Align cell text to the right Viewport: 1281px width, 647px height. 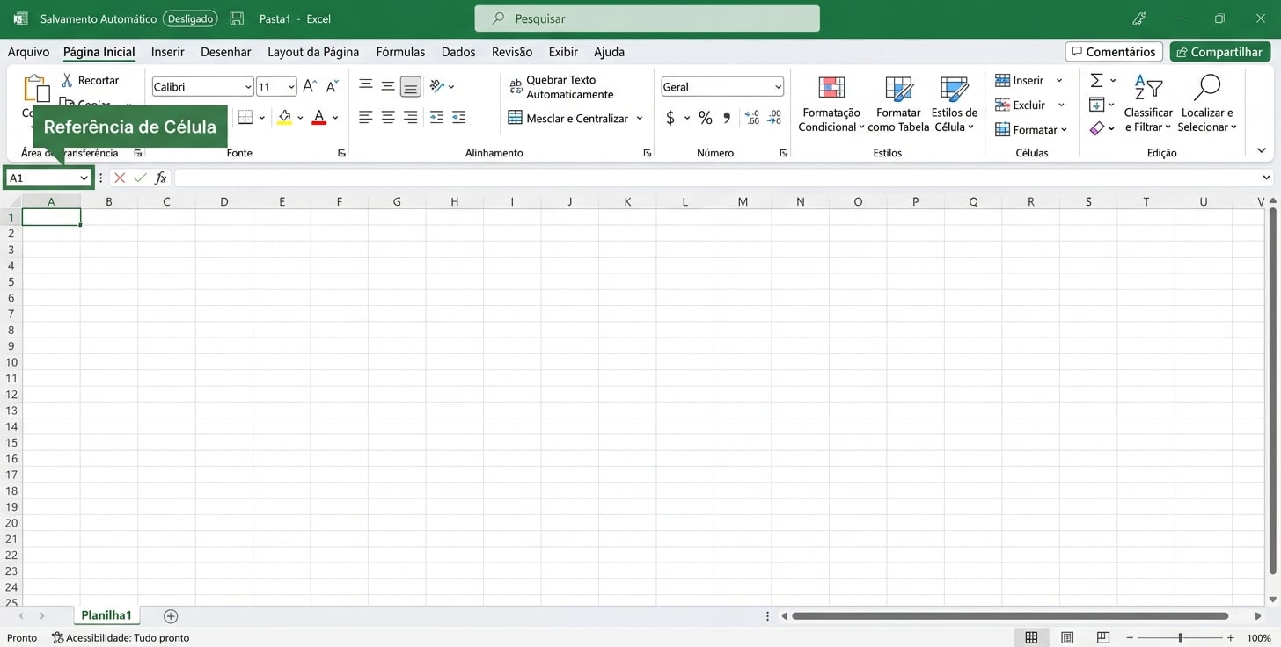click(x=410, y=117)
